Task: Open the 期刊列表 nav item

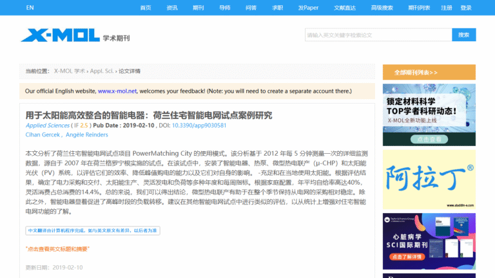Action: [x=419, y=8]
